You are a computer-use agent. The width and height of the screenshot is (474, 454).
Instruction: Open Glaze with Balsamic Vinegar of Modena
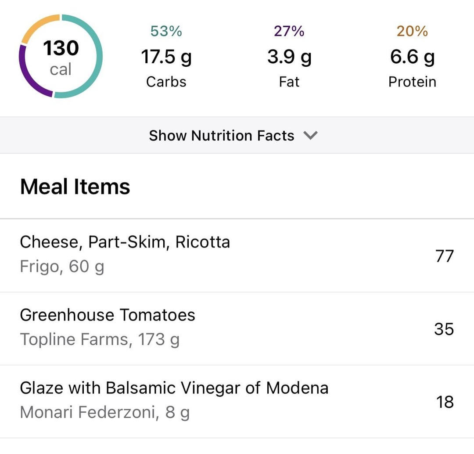[x=237, y=401]
